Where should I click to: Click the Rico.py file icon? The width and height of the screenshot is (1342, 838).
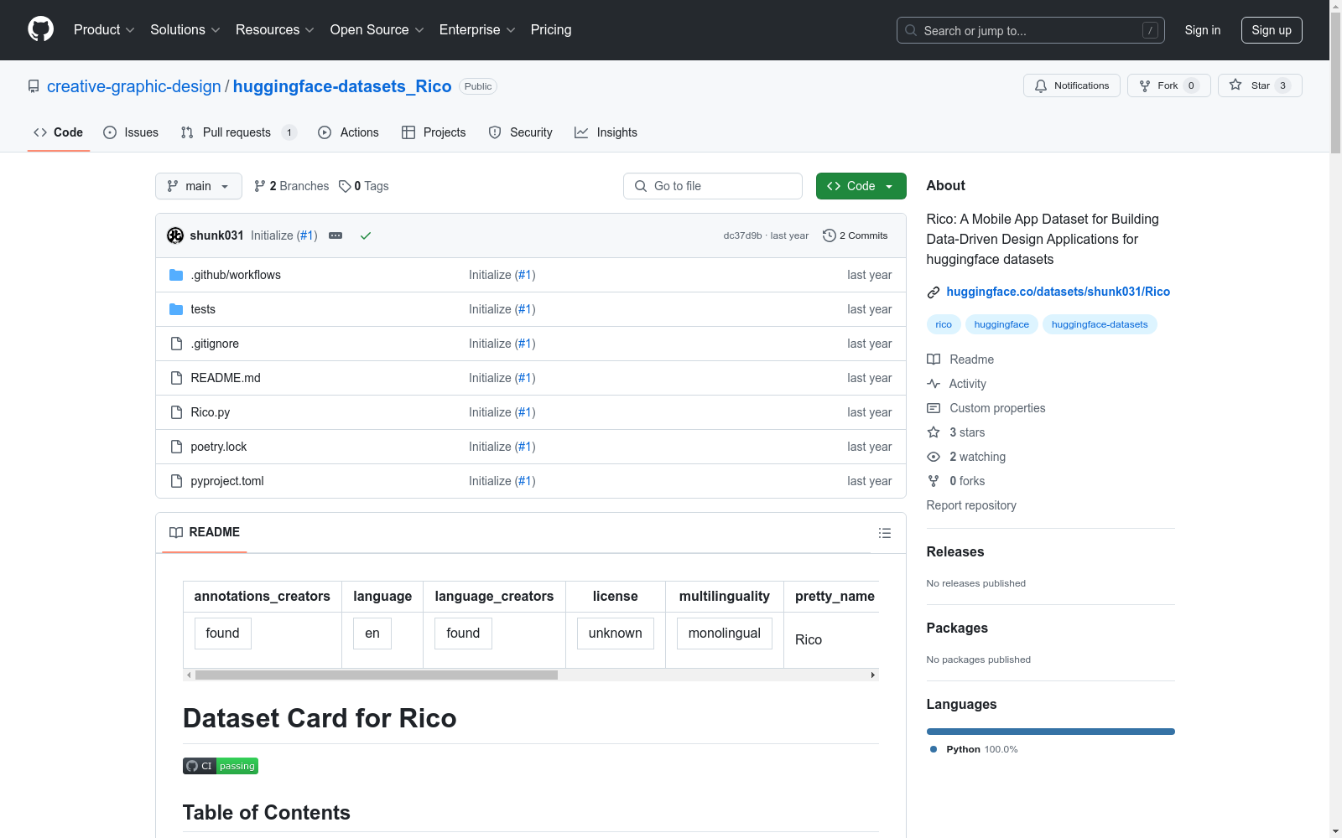tap(176, 412)
